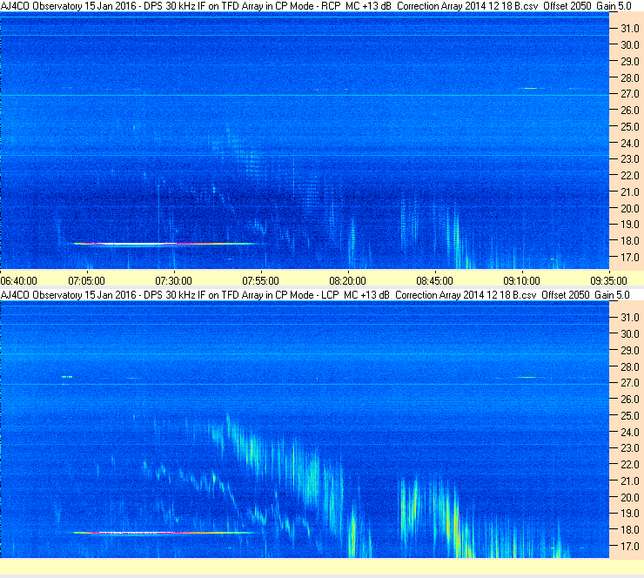This screenshot has height=578, width=644.
Task: Click the 07:30:00 time axis label
Action: pos(174,281)
